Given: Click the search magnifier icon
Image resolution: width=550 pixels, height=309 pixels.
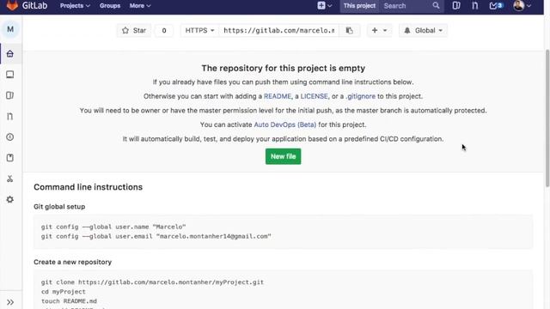Looking at the screenshot, I should pos(436,6).
